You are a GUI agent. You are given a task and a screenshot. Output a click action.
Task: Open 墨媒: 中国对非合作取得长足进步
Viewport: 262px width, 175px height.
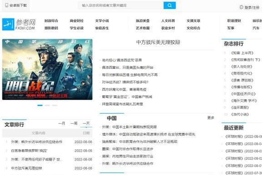[127, 149]
